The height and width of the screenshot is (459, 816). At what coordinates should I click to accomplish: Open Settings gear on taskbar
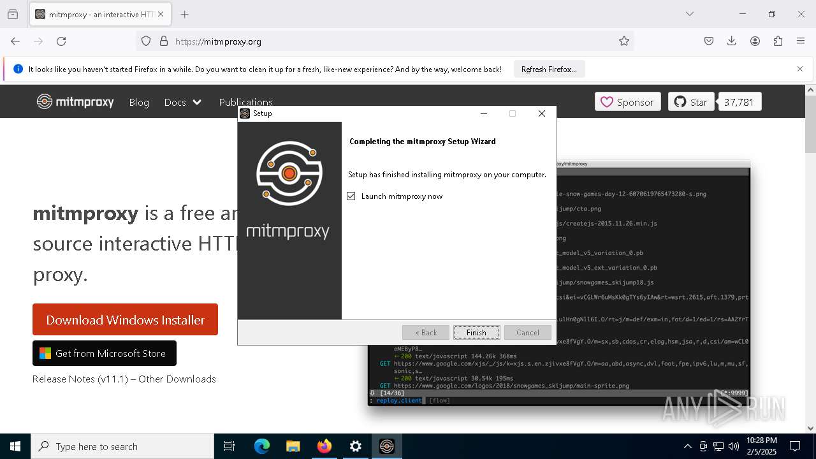click(356, 446)
